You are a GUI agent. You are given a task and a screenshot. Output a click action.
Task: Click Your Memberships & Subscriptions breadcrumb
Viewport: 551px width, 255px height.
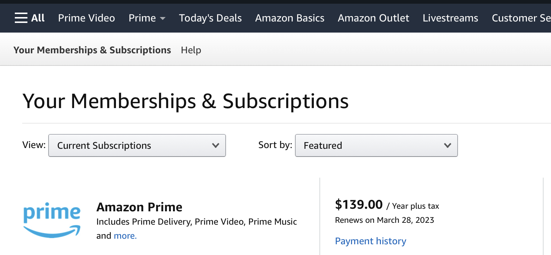click(x=92, y=50)
